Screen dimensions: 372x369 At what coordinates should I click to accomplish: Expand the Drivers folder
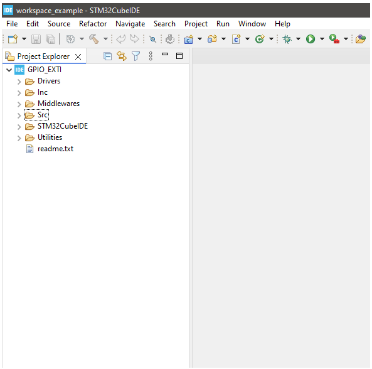click(x=19, y=82)
